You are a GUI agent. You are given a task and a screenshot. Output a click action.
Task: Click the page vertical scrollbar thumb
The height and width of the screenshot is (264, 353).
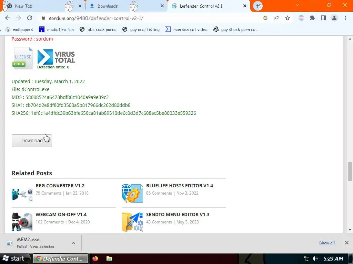[x=350, y=172]
